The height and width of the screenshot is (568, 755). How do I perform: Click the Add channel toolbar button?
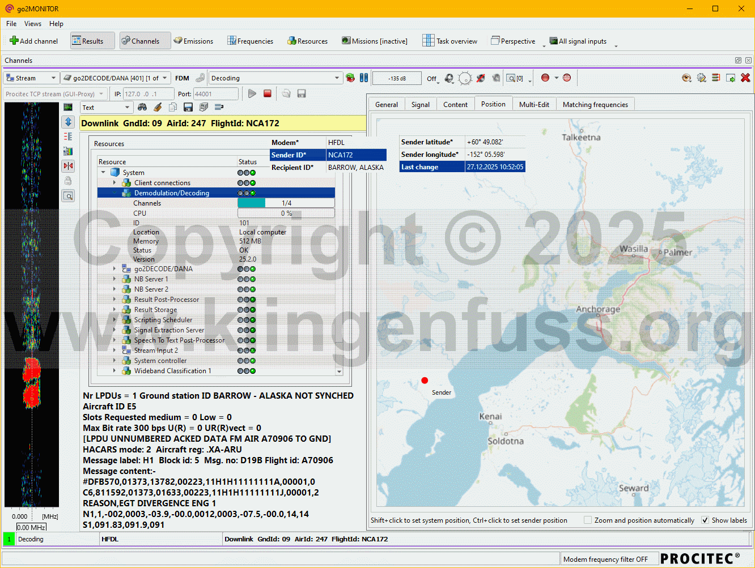[33, 41]
